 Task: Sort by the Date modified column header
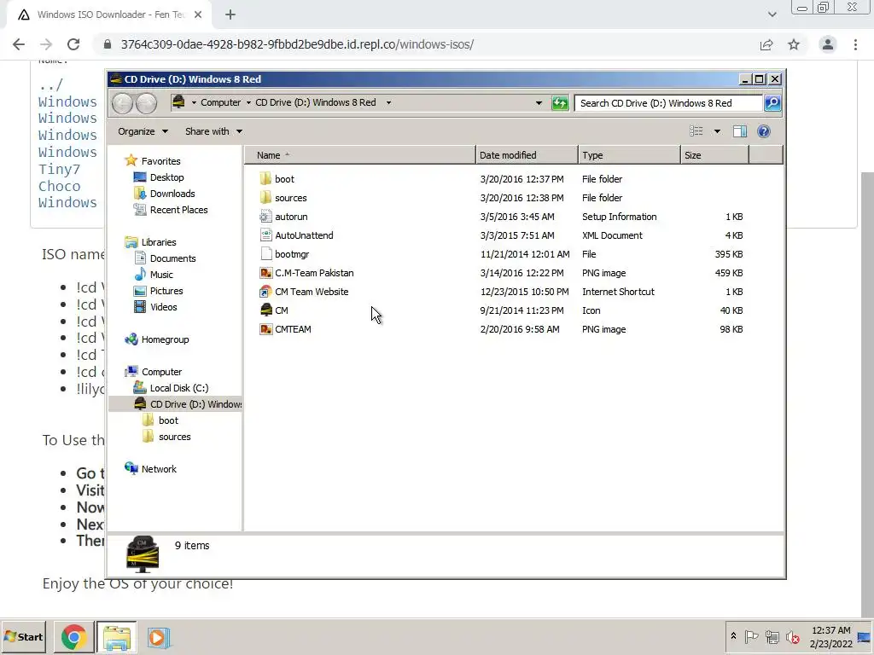tap(527, 155)
